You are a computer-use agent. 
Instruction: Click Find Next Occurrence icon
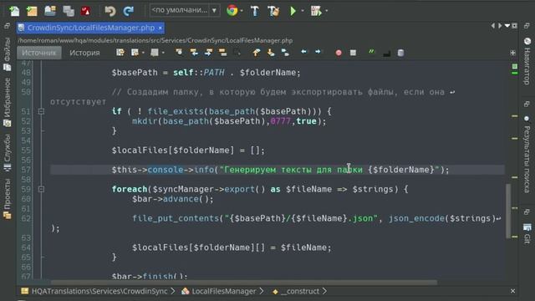(208, 52)
